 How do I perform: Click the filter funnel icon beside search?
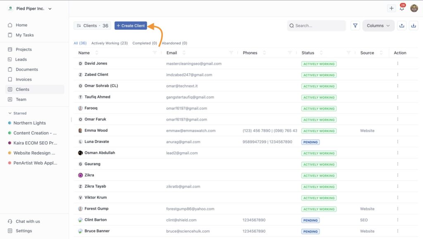[355, 26]
